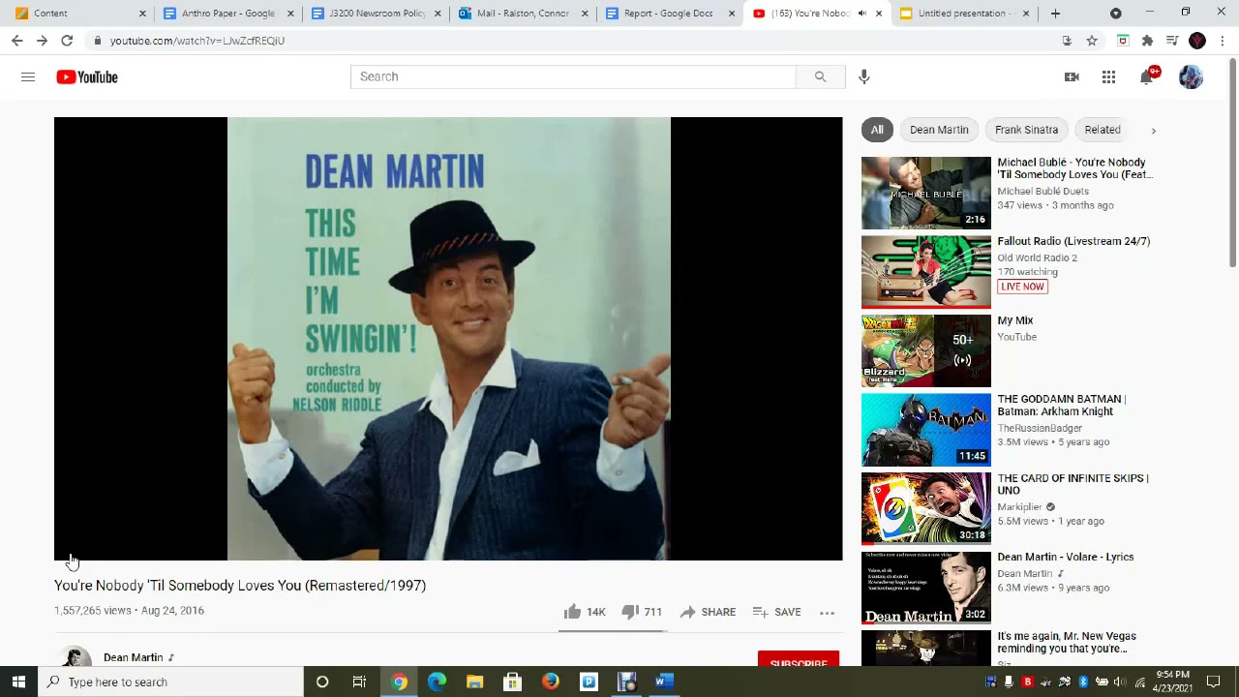Switch to the Content tab
The width and height of the screenshot is (1239, 697).
80,14
